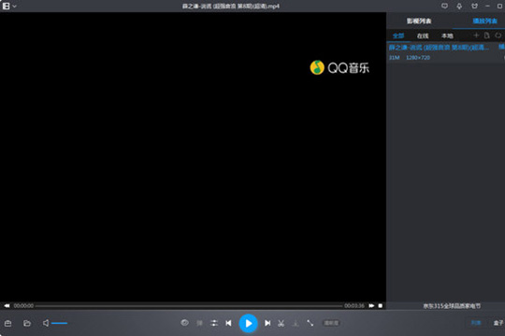Stop playback with the square icon

tap(381, 306)
